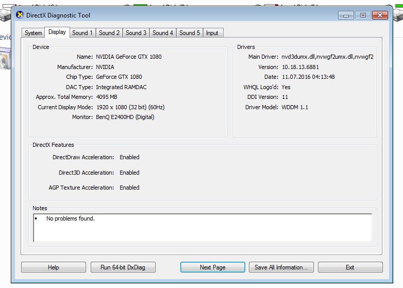Click the 'Drivers' group heading
This screenshot has width=403, height=288.
click(x=246, y=47)
